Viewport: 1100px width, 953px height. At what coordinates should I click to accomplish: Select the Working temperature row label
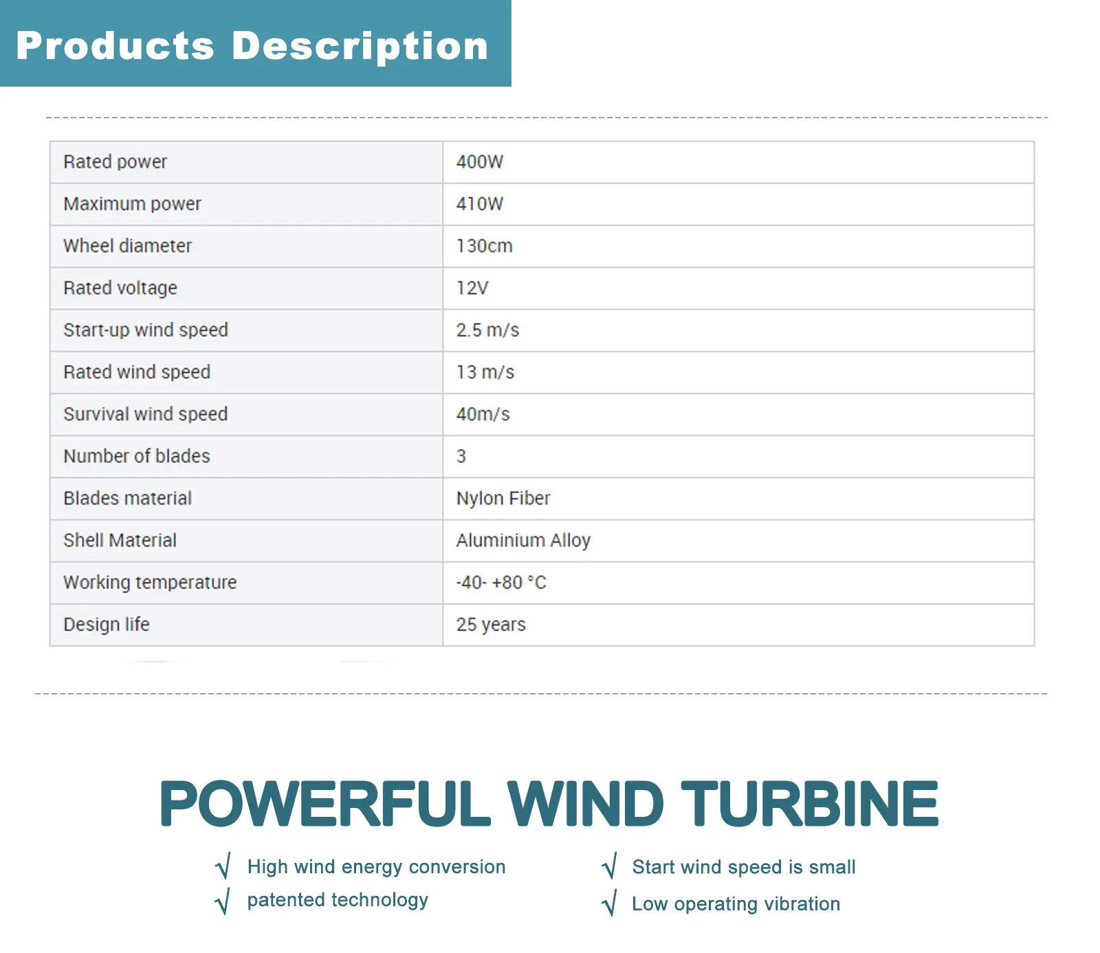[150, 582]
